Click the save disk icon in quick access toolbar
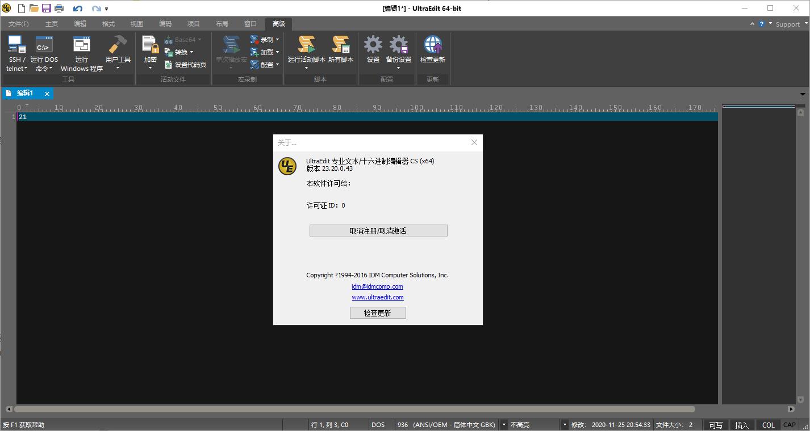 click(x=47, y=9)
